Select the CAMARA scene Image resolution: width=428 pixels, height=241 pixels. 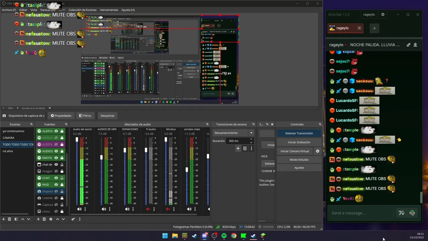coord(17,138)
